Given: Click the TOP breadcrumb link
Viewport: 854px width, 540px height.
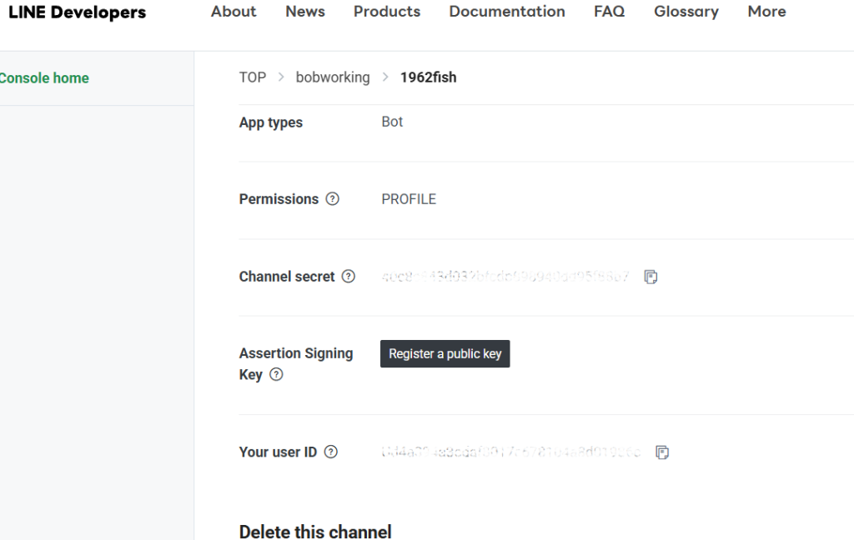Looking at the screenshot, I should tap(253, 77).
